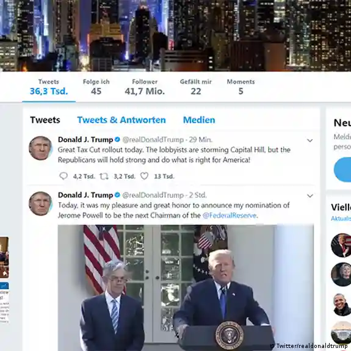The width and height of the screenshot is (351, 351).
Task: Open the Folge ich count 45
Action: (96, 87)
